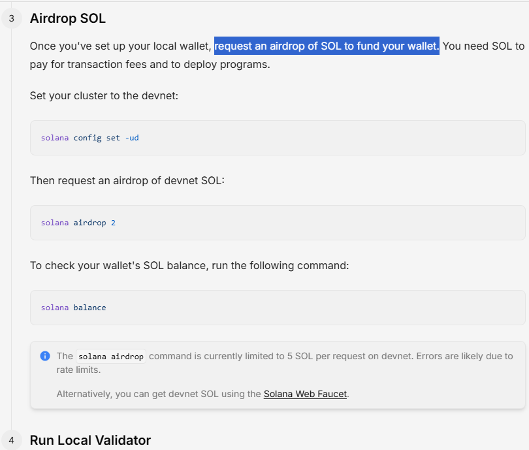Click the step 3 number badge
This screenshot has width=529, height=450.
[12, 18]
